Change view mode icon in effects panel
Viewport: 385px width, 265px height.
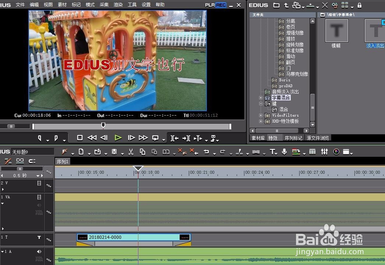click(x=345, y=5)
